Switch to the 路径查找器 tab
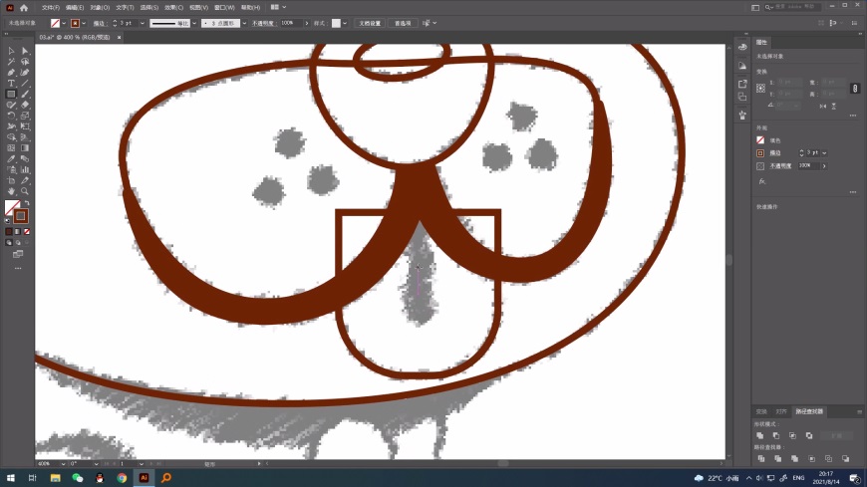The image size is (867, 487). (x=809, y=412)
